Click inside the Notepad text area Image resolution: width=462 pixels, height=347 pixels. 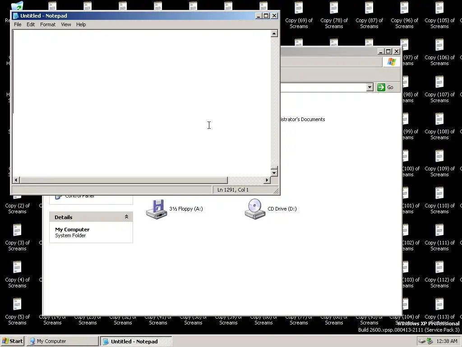click(141, 103)
